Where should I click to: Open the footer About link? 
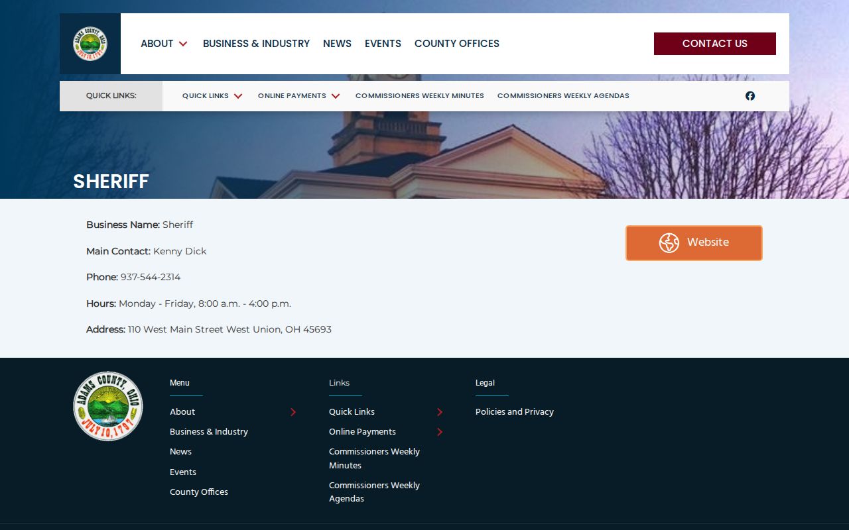[x=182, y=412]
